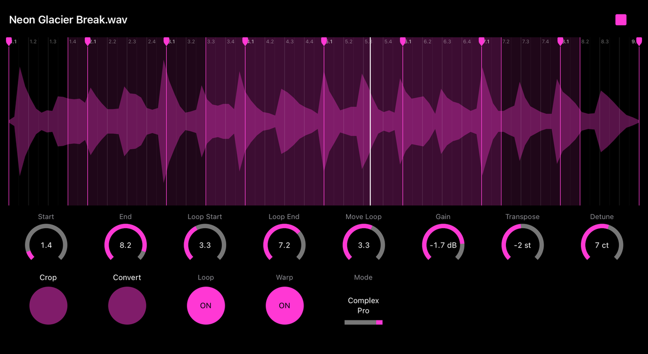Turn off the Loop toggle

206,305
